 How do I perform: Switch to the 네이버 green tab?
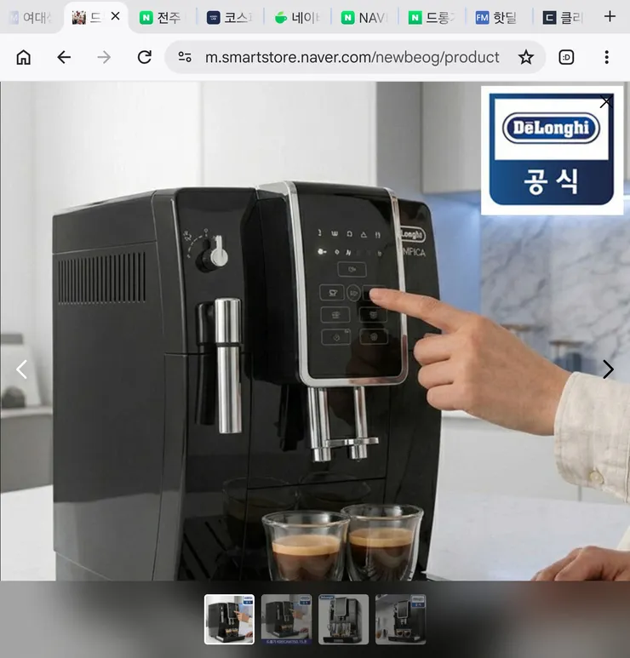tap(297, 18)
